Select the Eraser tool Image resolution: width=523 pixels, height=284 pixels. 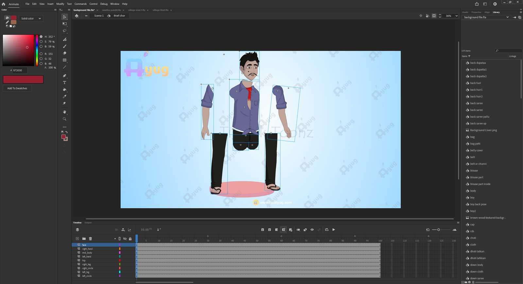click(x=64, y=53)
